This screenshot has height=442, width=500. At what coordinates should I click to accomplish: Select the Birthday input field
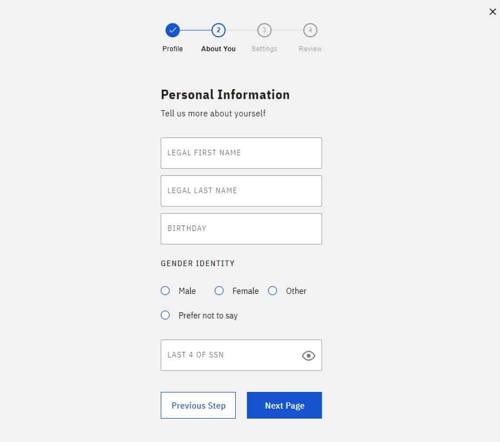pos(241,229)
